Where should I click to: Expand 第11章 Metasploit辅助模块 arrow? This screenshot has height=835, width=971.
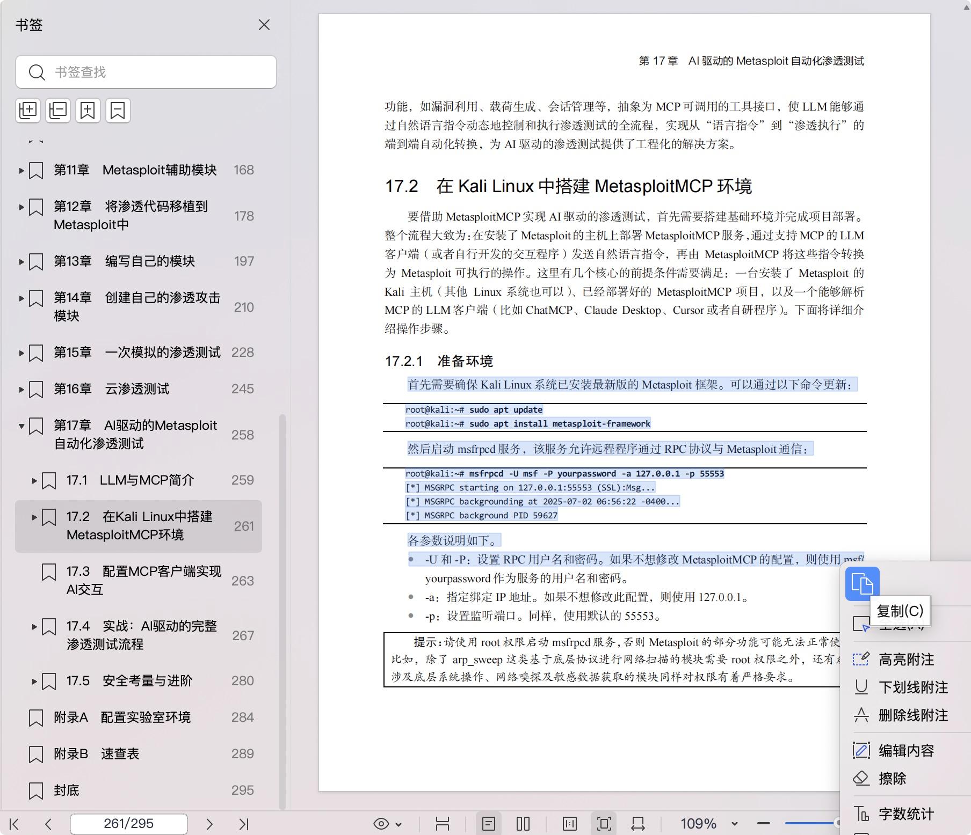coord(21,171)
